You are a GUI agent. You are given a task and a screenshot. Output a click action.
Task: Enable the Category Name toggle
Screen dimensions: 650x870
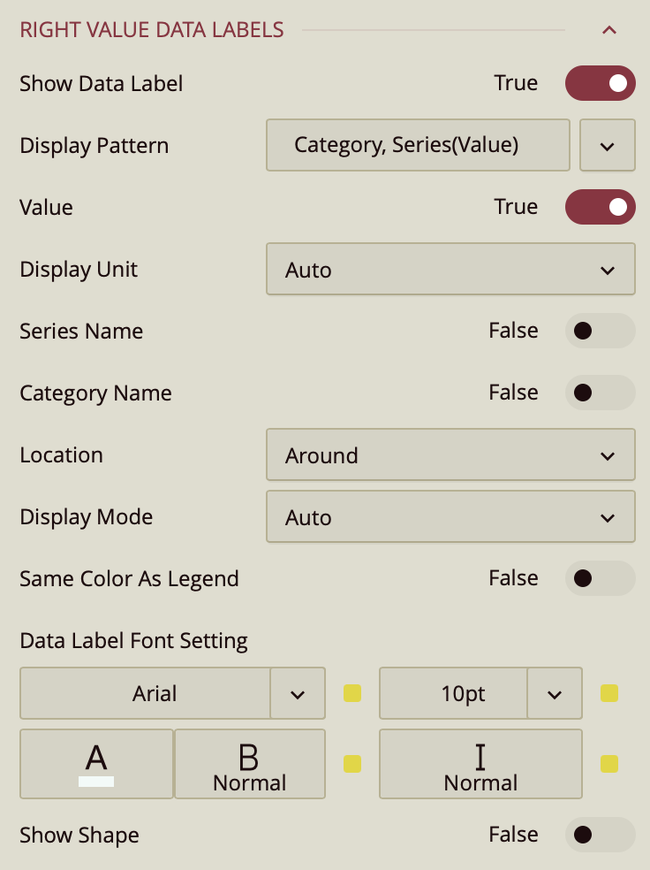click(x=600, y=393)
